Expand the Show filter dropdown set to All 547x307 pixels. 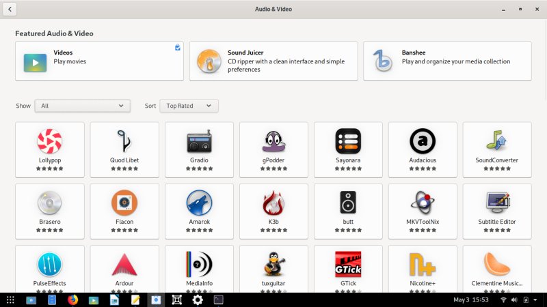click(x=83, y=106)
